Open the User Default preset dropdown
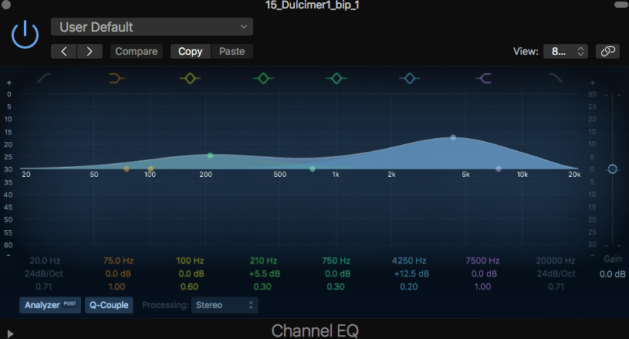This screenshot has height=339, width=629. (x=152, y=27)
